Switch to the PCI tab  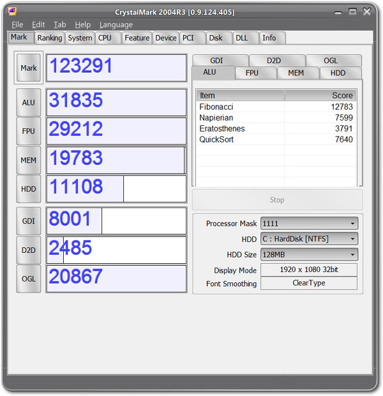point(192,38)
